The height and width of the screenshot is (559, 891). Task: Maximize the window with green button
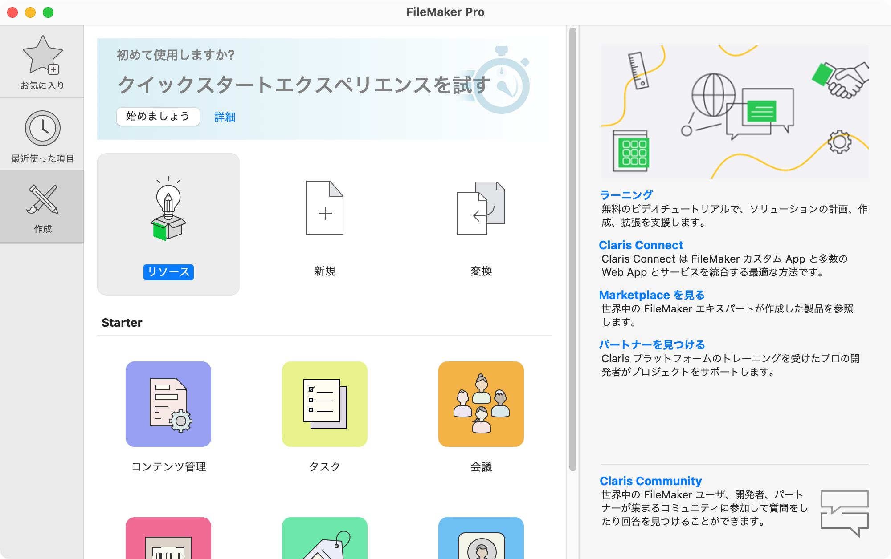coord(48,12)
